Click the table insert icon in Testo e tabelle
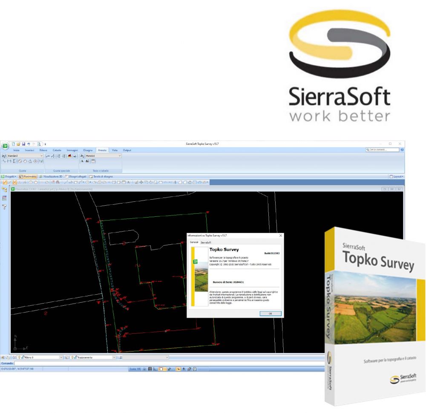 93,161
